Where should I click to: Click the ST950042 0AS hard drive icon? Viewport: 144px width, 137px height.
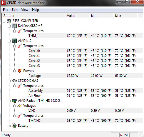[14, 81]
